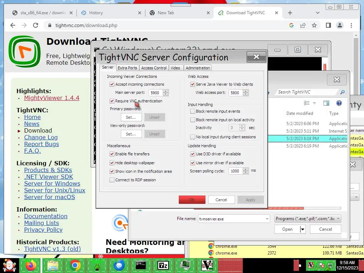Click Screen polling cycle spinner
Image resolution: width=364 pixels, height=273 pixels.
246,171
